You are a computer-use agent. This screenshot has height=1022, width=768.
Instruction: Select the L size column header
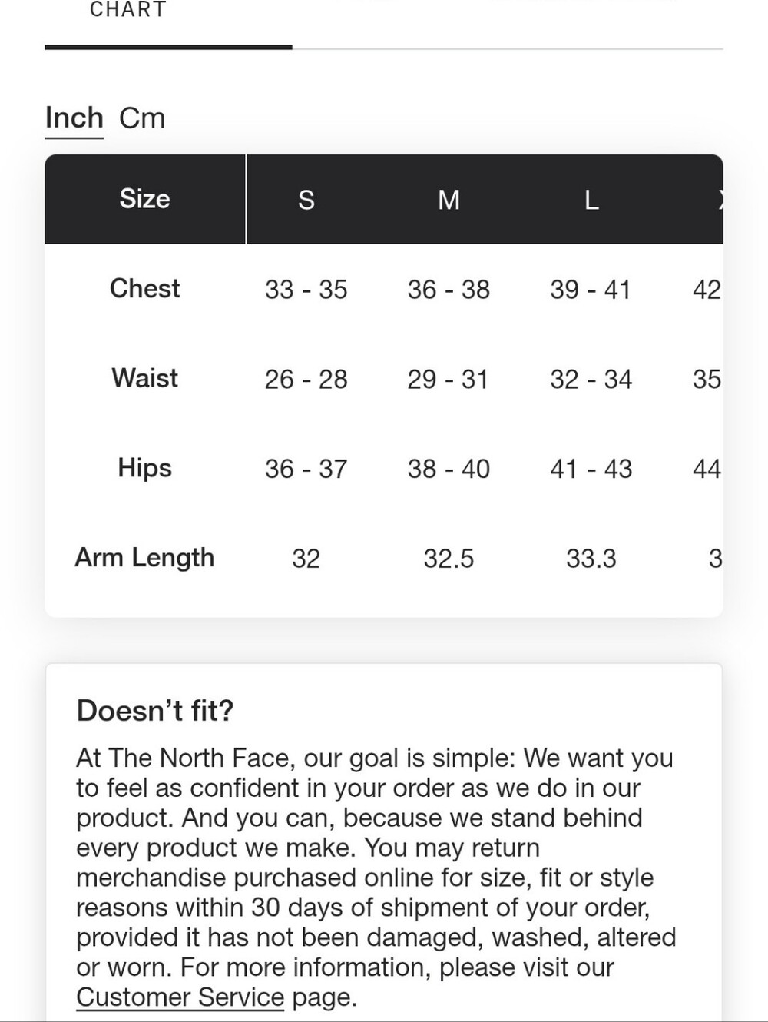tap(591, 200)
